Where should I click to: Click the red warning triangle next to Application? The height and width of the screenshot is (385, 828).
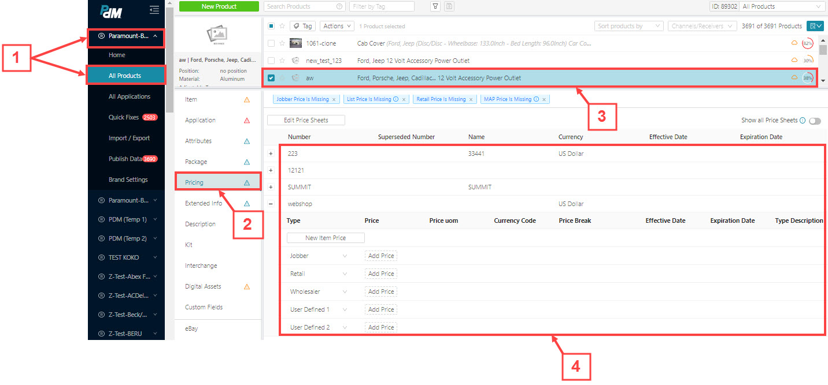247,121
